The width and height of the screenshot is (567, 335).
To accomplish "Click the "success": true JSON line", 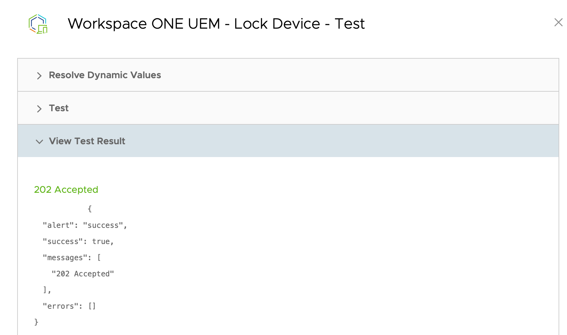I will pyautogui.click(x=78, y=241).
